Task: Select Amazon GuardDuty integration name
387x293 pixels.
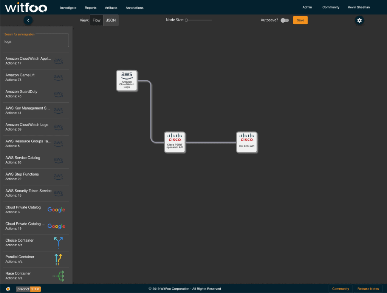Action: 22,92
